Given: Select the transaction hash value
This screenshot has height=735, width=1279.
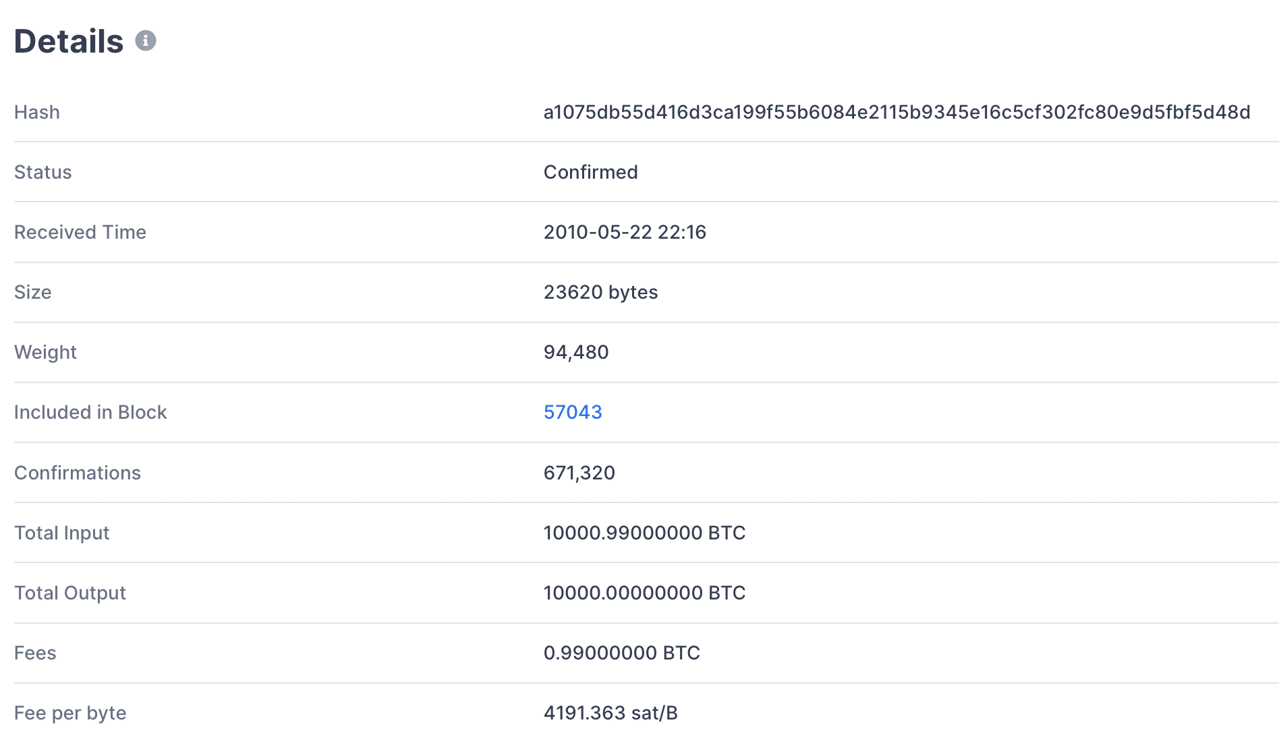Looking at the screenshot, I should (897, 112).
